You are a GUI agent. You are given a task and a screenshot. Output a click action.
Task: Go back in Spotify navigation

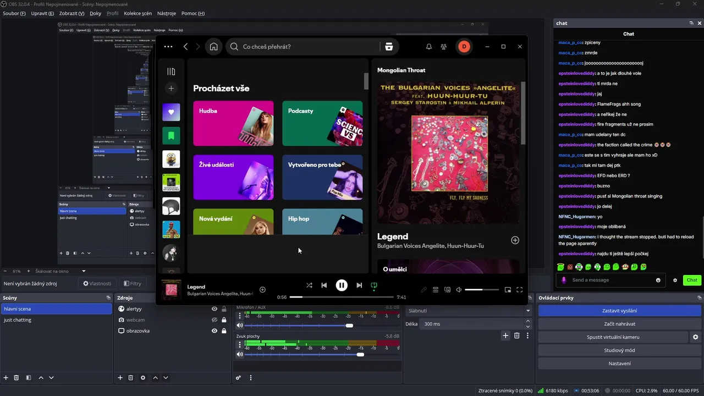click(x=186, y=47)
